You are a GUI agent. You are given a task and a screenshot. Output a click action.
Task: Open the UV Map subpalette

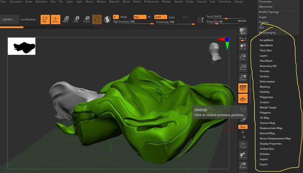click(264, 118)
